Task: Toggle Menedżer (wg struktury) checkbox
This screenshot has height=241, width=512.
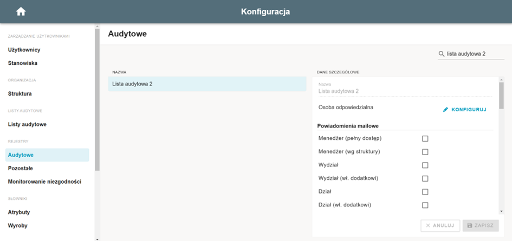Action: pyautogui.click(x=425, y=152)
